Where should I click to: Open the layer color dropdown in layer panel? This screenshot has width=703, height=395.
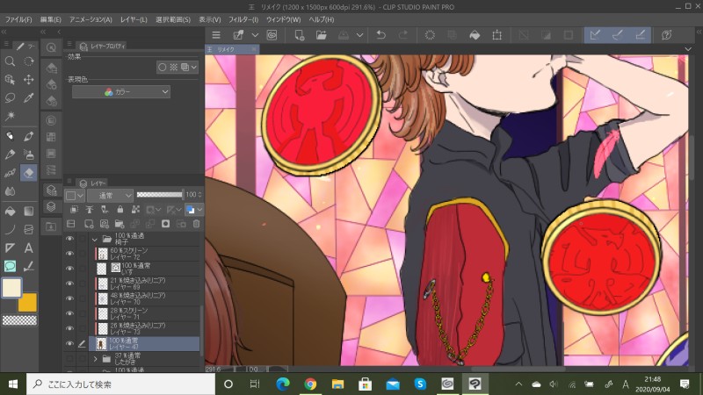(x=193, y=209)
